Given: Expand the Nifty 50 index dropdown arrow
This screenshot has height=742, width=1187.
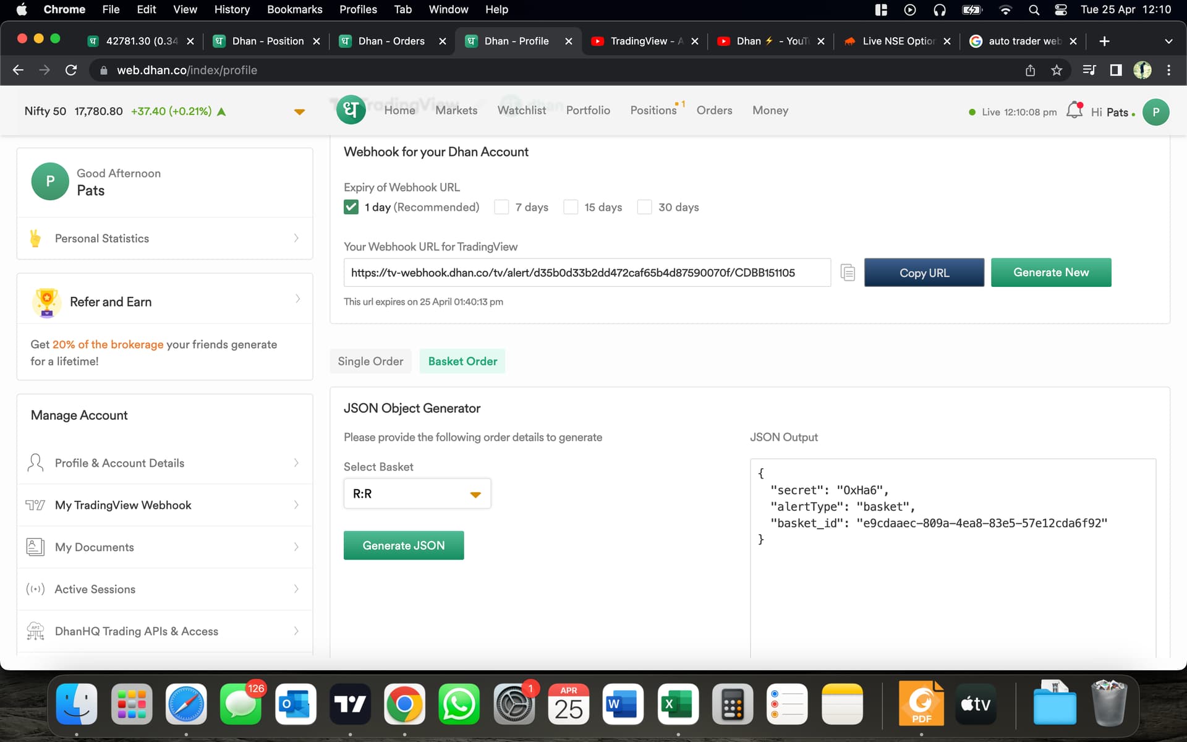Looking at the screenshot, I should (x=299, y=112).
